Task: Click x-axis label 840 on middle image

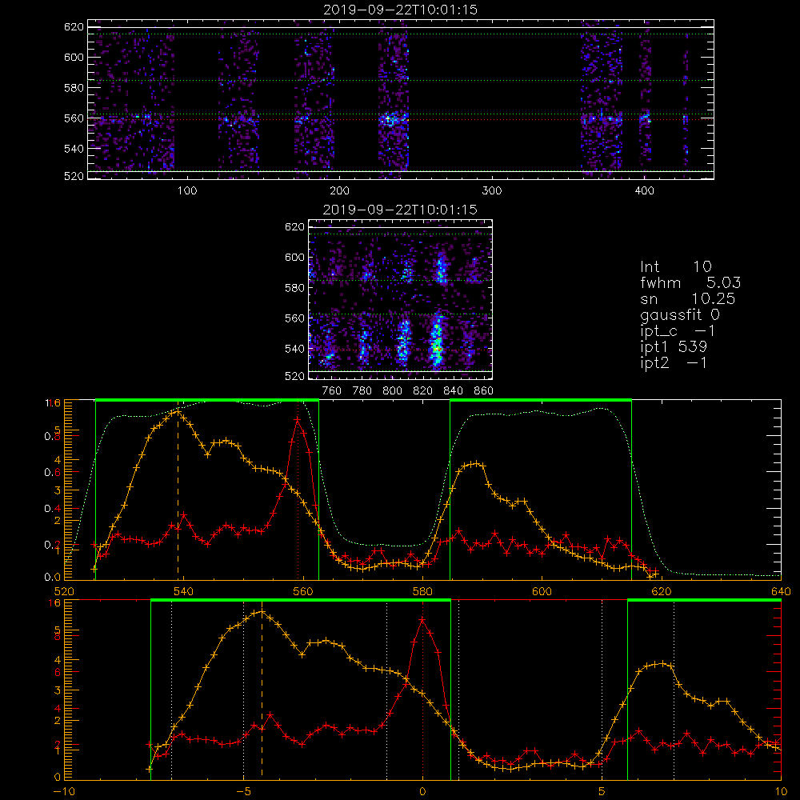Action: pos(453,391)
